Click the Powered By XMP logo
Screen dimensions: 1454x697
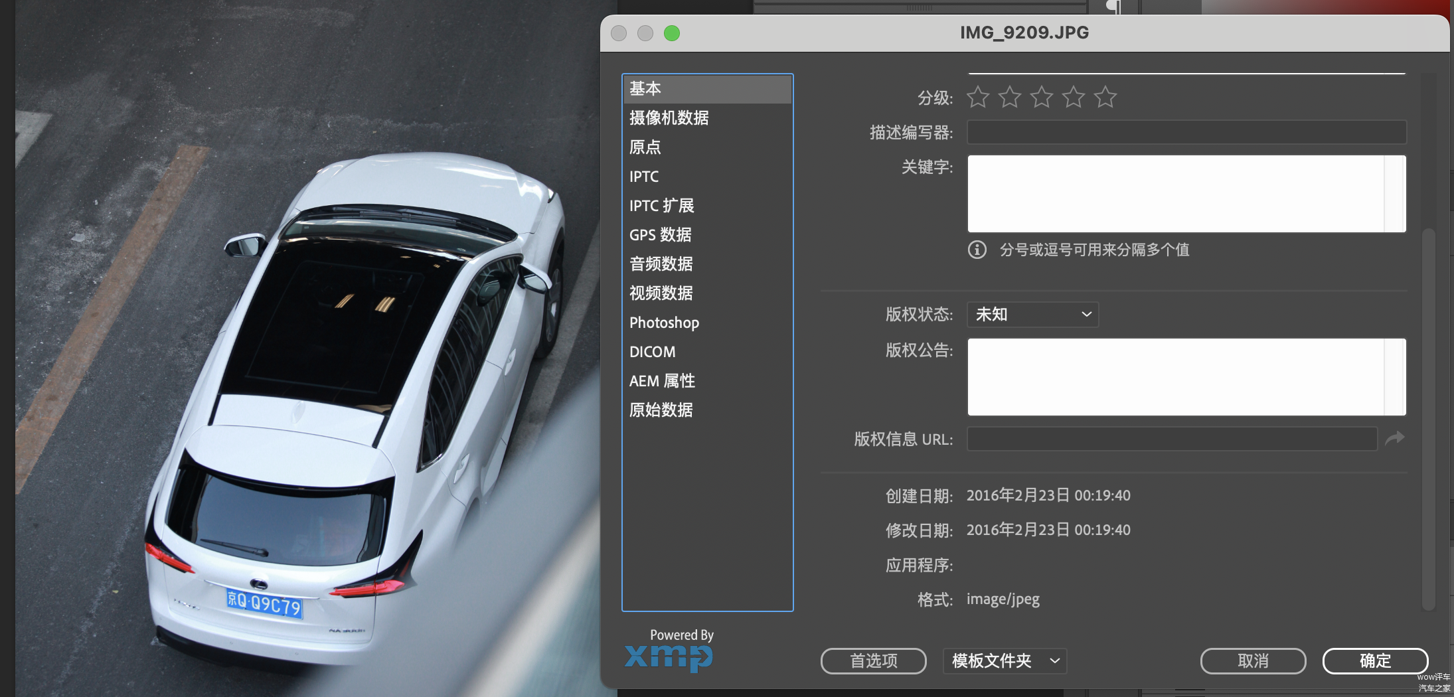click(669, 651)
